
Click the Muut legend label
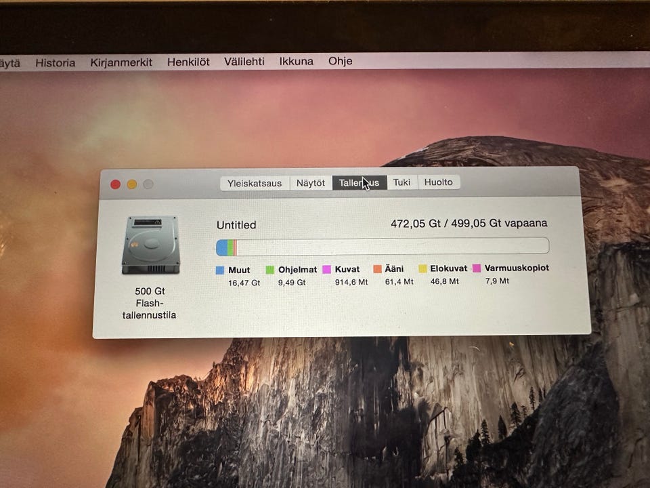click(239, 270)
